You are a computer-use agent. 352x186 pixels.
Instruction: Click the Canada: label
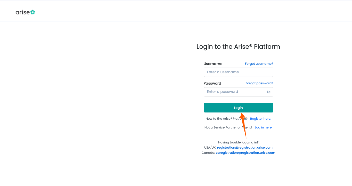pyautogui.click(x=208, y=153)
